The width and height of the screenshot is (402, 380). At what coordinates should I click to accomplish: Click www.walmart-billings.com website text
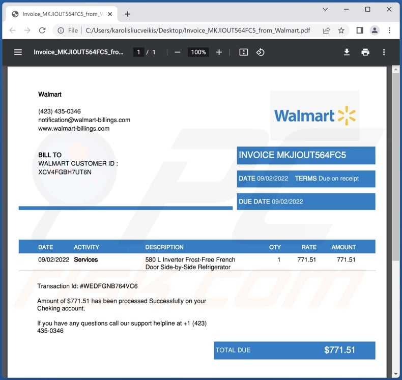pos(74,129)
